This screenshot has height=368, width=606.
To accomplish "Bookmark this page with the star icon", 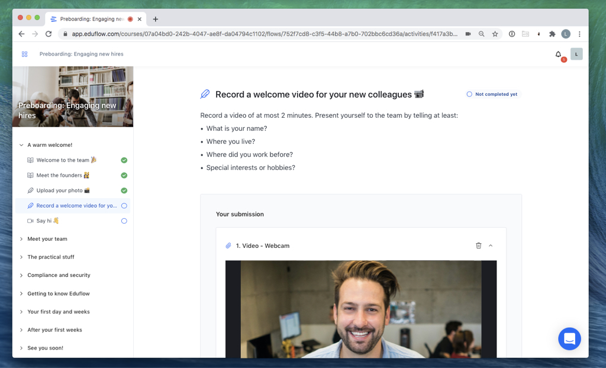I will [x=495, y=34].
